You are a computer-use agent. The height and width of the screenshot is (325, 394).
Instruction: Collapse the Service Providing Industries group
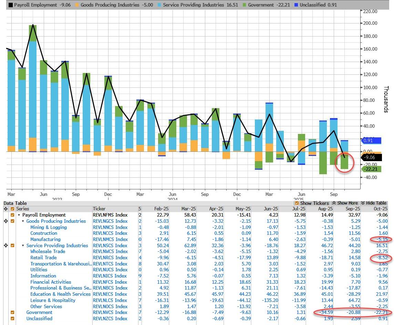(x=23, y=246)
